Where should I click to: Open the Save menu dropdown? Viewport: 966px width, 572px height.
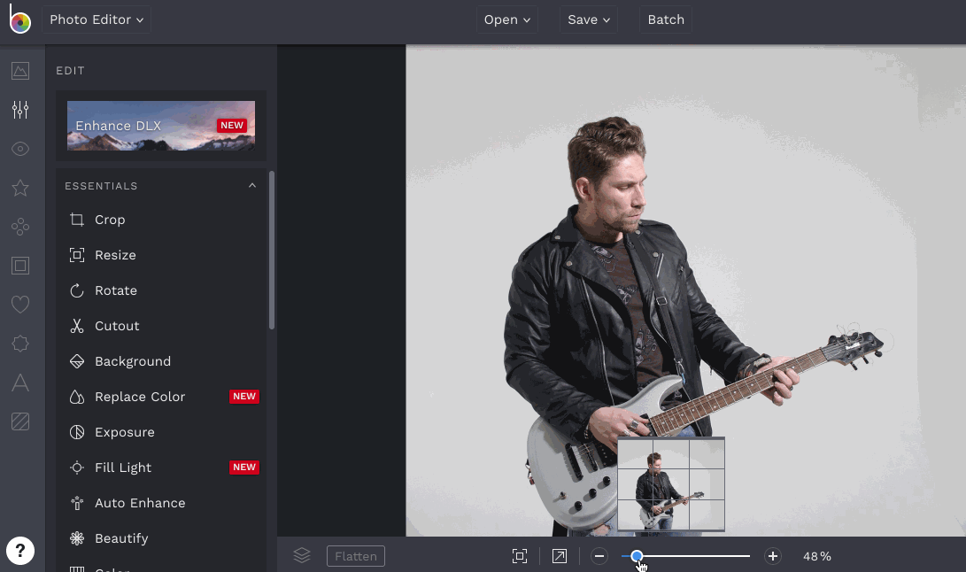[x=588, y=19]
